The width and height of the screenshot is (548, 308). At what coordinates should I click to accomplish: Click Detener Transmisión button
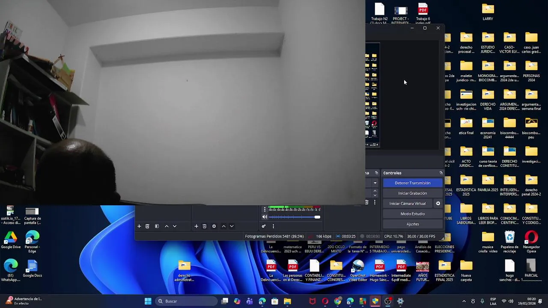point(412,183)
